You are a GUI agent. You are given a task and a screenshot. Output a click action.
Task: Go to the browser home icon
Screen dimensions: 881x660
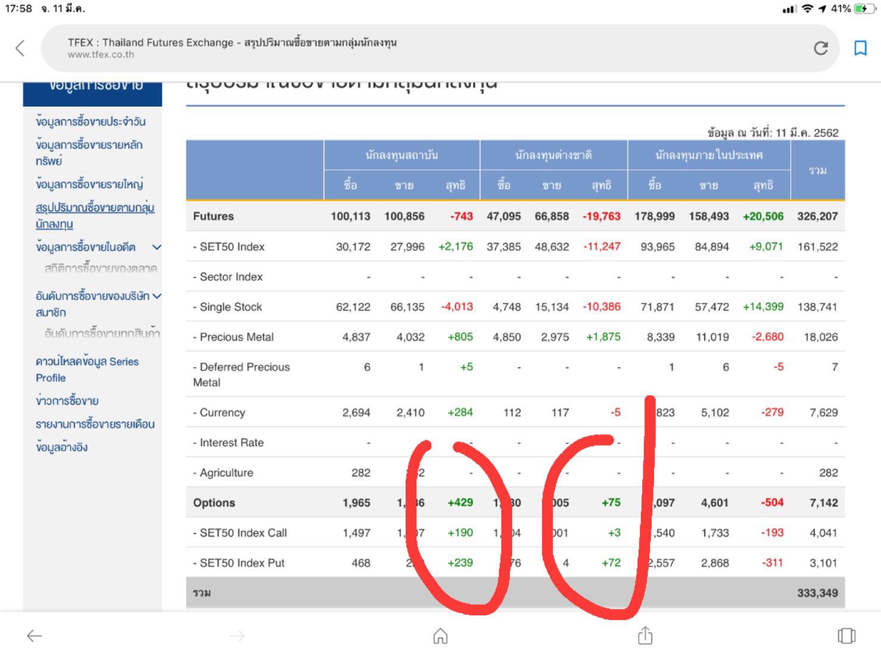(440, 636)
